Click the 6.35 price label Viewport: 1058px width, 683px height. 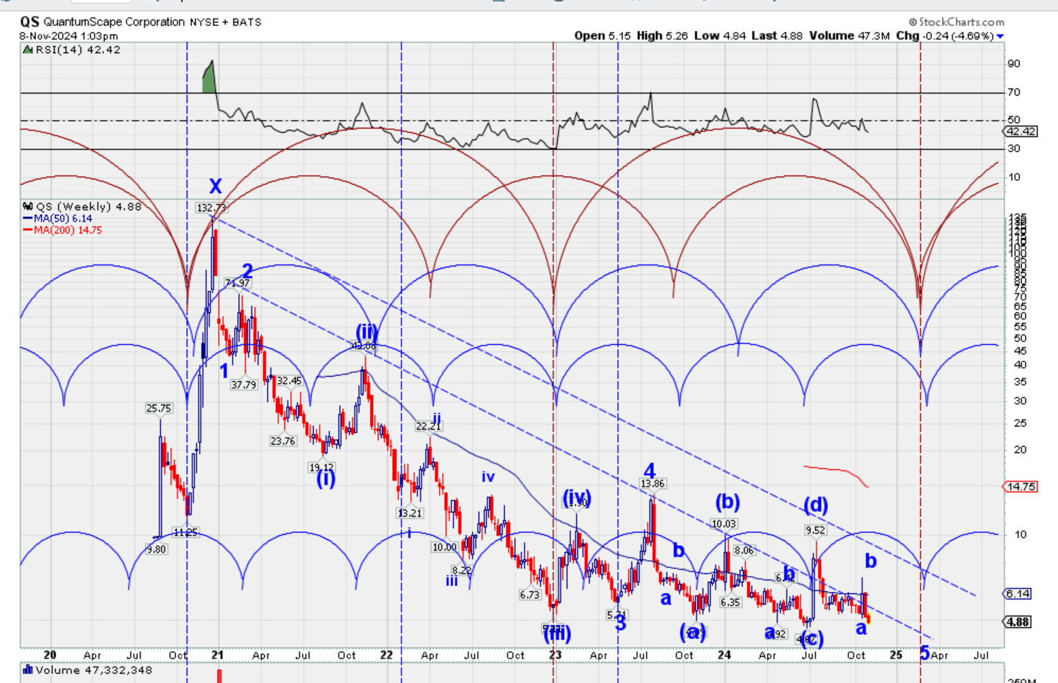730,602
